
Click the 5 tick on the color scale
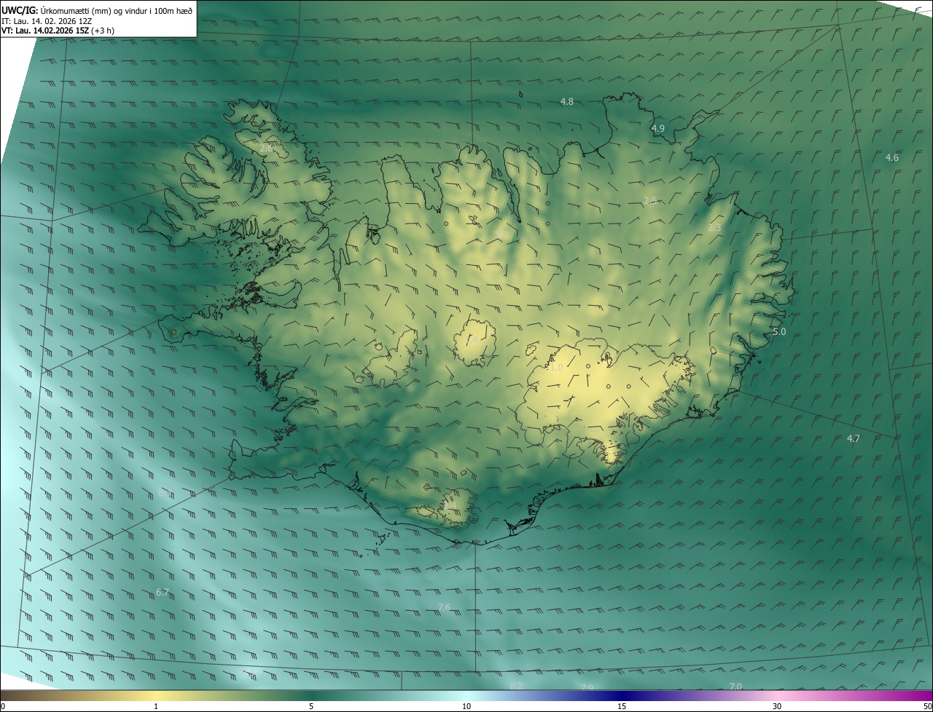click(x=311, y=706)
